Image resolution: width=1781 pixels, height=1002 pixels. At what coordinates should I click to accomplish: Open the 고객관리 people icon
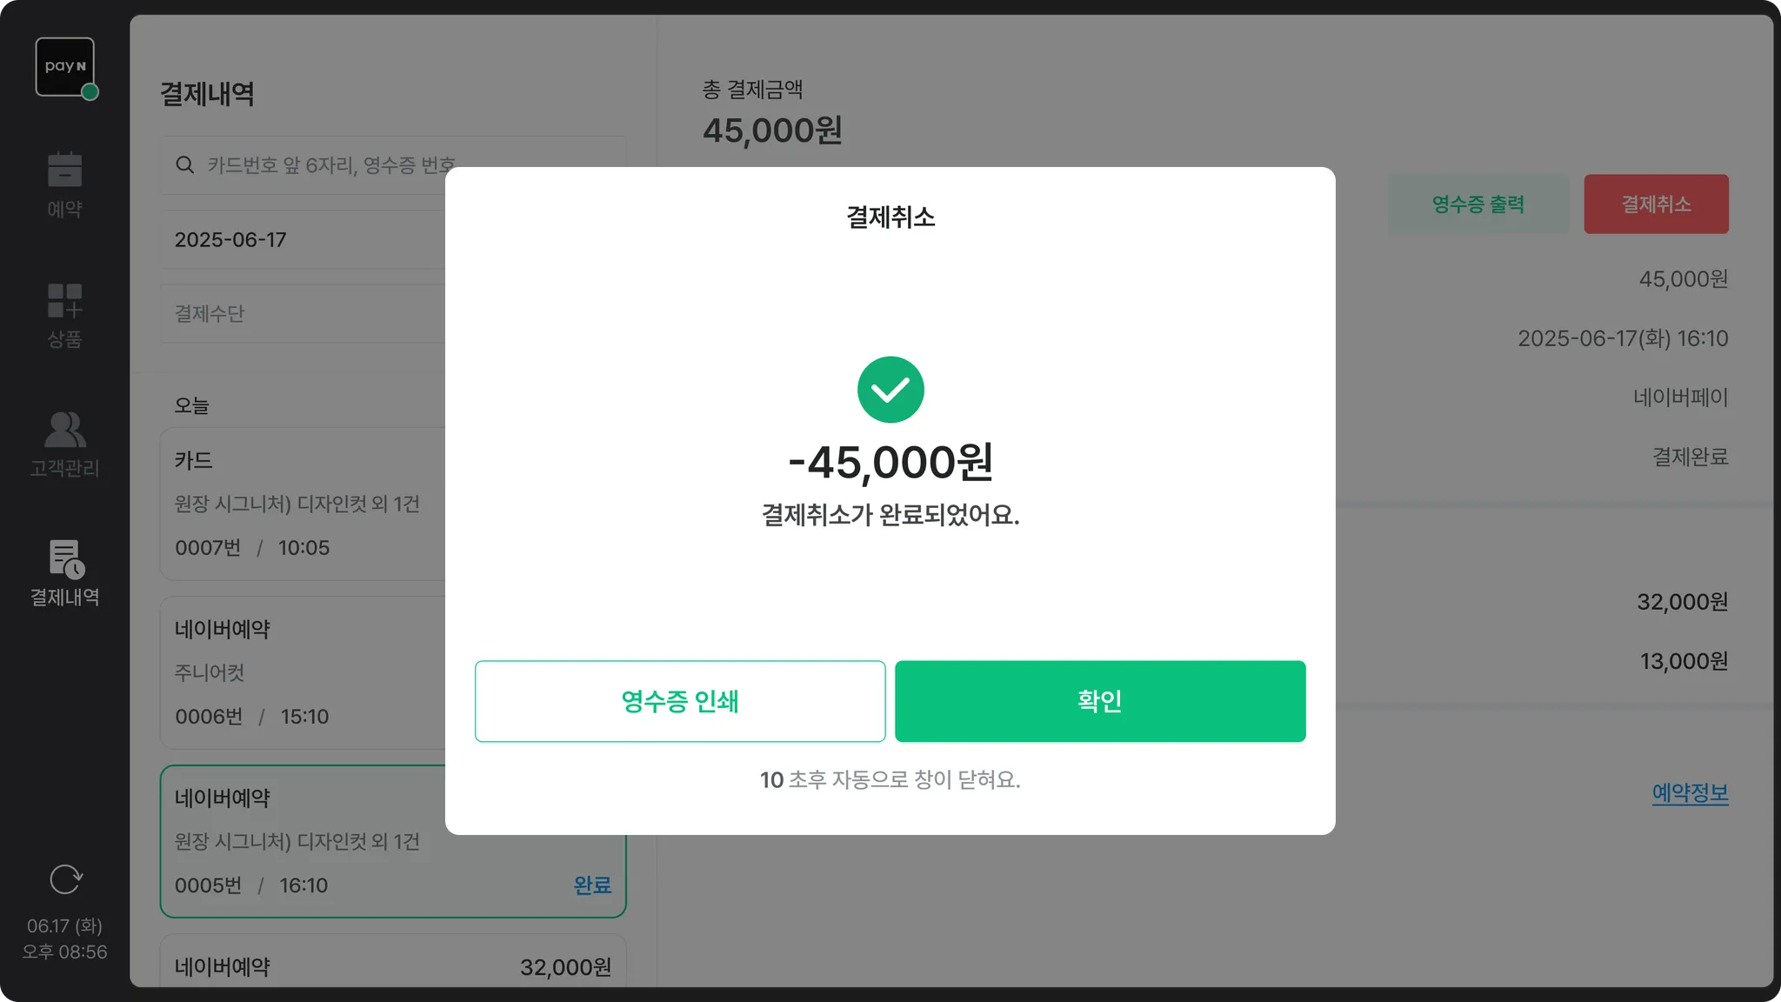(64, 430)
